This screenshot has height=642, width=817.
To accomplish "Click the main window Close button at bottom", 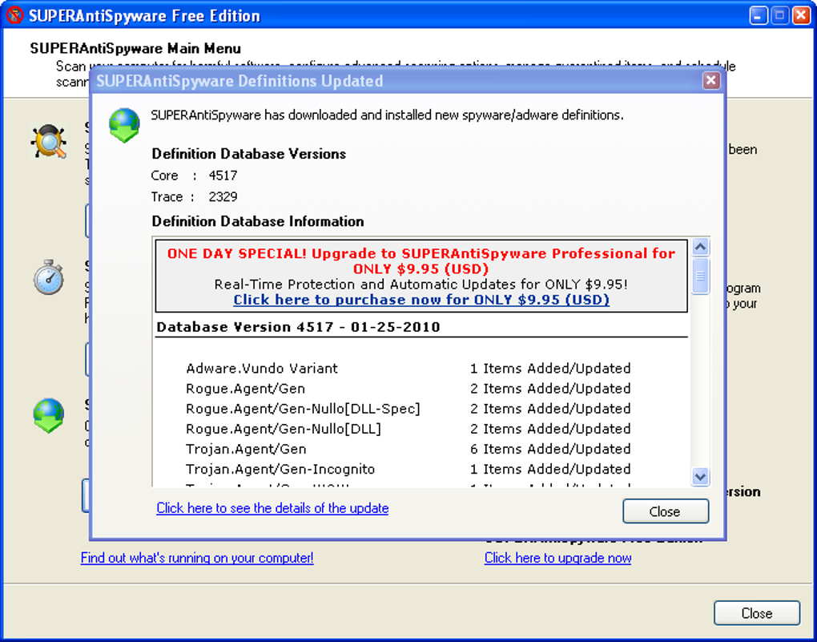I will [x=757, y=613].
